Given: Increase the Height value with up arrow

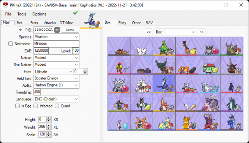Looking at the screenshot, I should 49,118.
